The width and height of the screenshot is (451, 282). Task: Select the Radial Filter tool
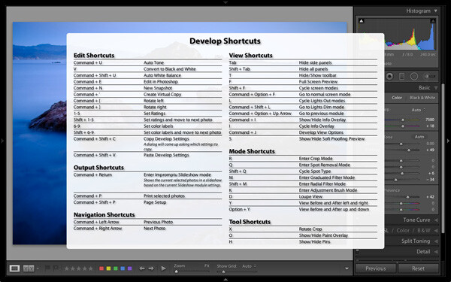(x=414, y=76)
